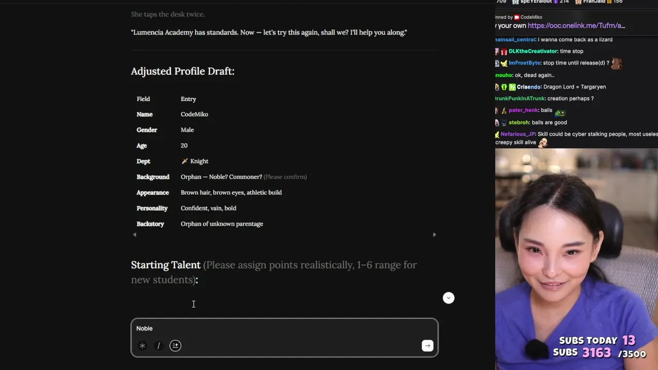Click 'Orphan — Noble? Commoner?' background entry
The height and width of the screenshot is (370, 658).
(x=221, y=177)
